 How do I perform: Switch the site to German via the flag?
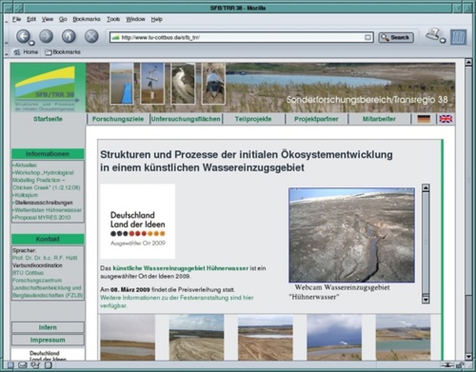pyautogui.click(x=424, y=119)
